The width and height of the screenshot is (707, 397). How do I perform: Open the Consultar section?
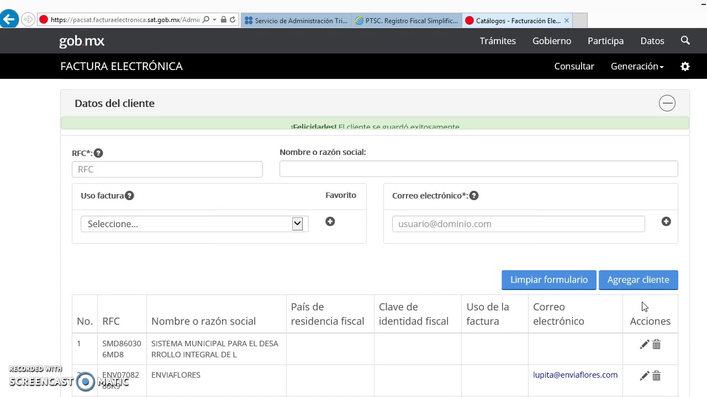574,66
